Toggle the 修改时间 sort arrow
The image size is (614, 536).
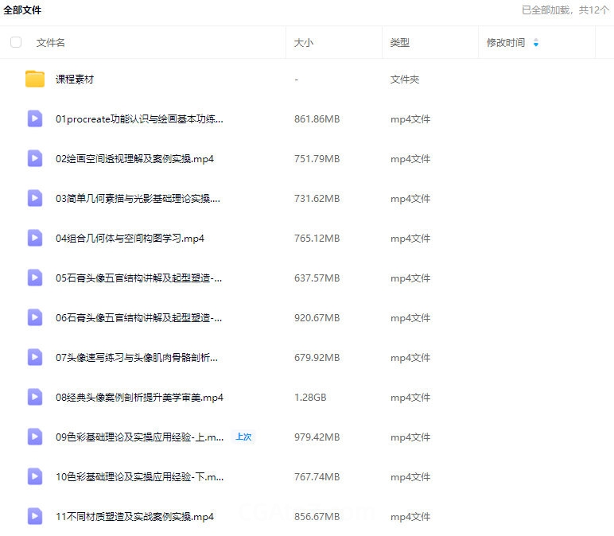535,43
